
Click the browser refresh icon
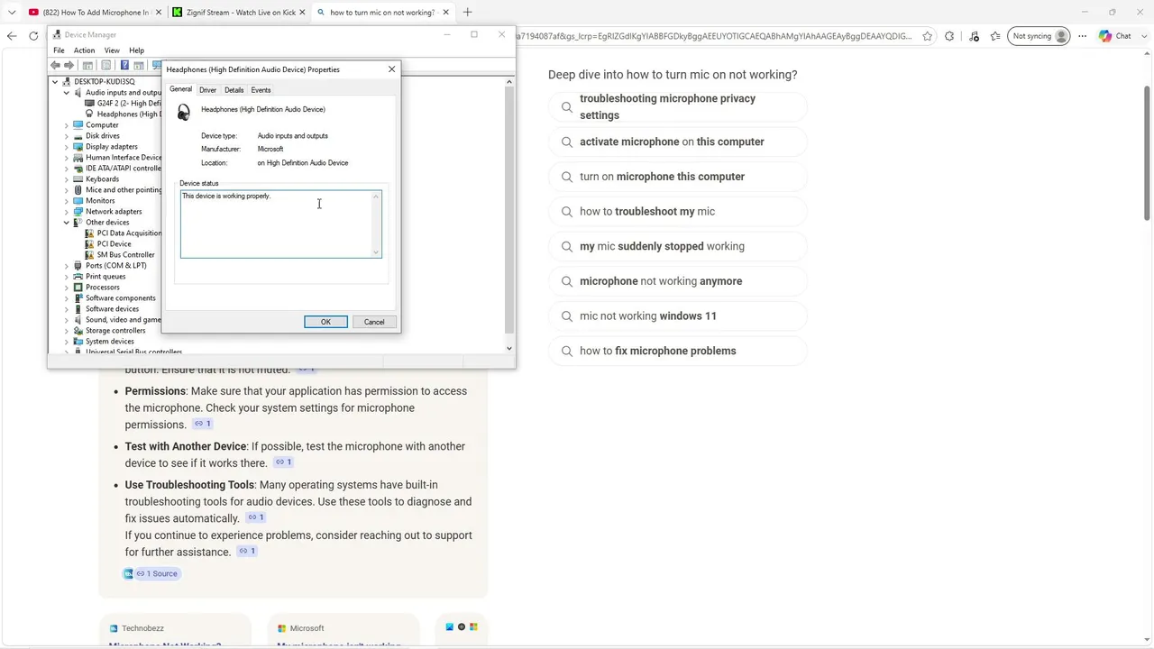point(33,36)
